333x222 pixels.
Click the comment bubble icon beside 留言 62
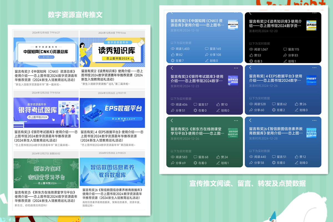(274, 104)
